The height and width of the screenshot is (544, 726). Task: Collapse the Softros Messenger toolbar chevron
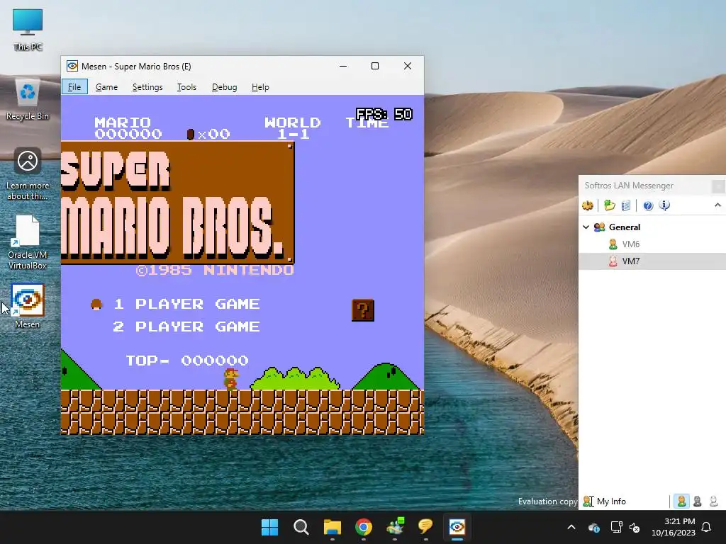(717, 205)
